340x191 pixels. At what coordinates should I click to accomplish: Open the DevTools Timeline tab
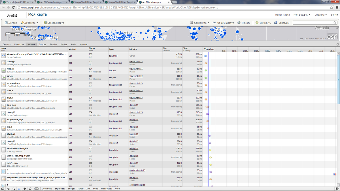pyautogui.click(x=53, y=44)
